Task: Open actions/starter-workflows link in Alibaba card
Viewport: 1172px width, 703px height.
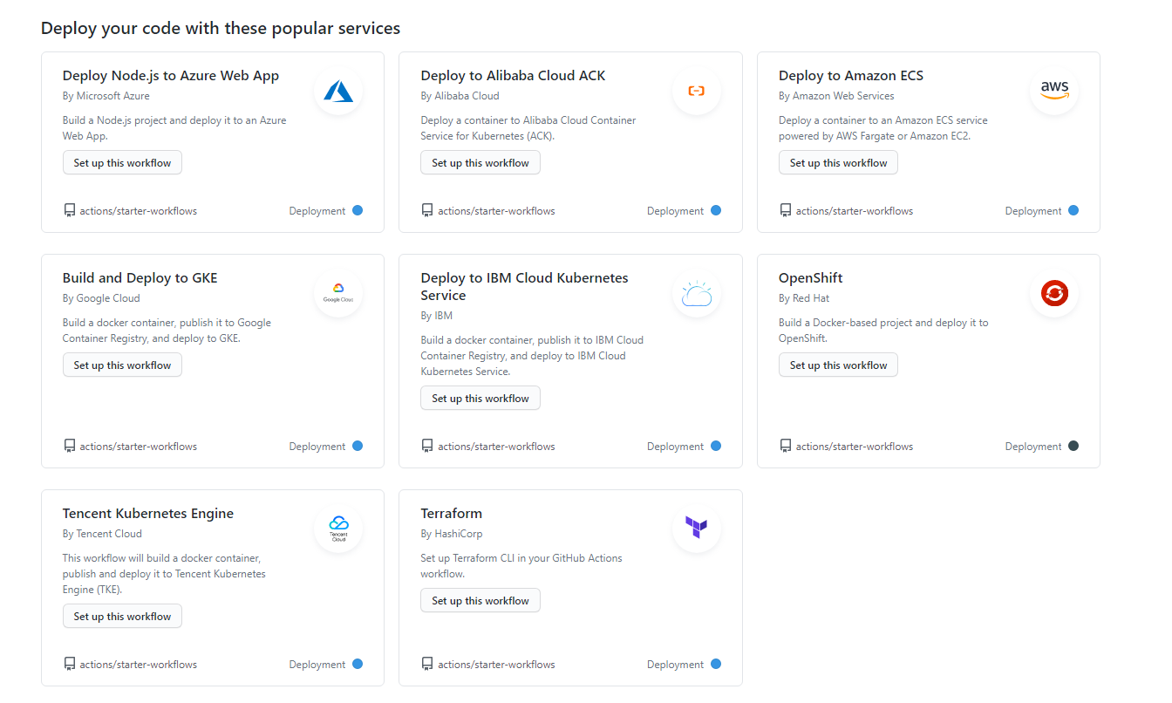Action: coord(496,211)
